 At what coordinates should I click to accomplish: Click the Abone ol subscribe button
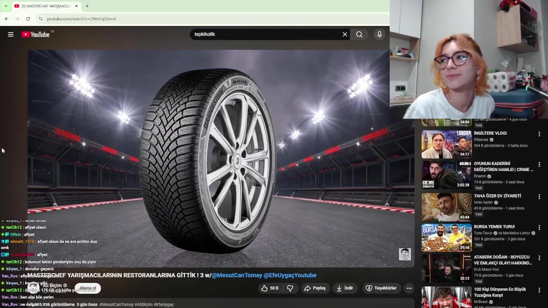88,288
